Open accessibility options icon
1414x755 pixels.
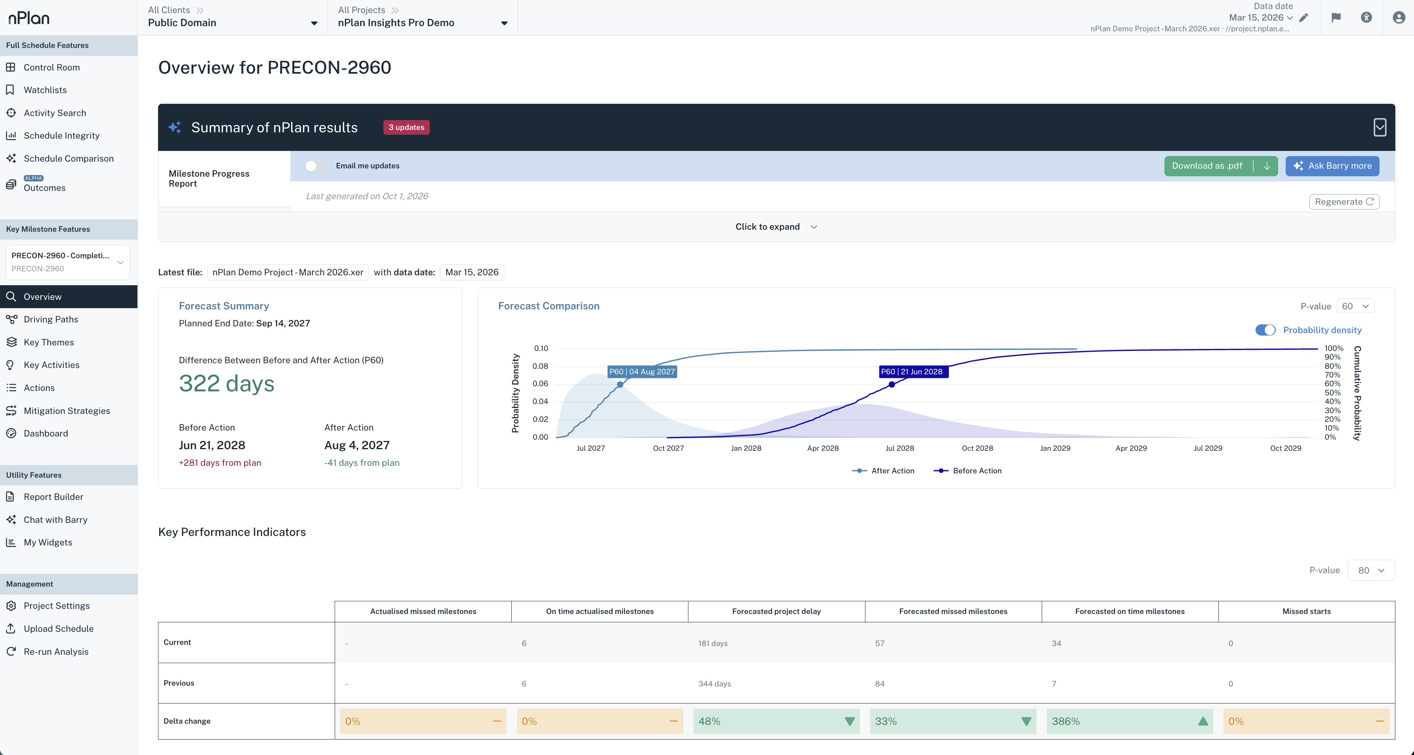tap(1366, 17)
